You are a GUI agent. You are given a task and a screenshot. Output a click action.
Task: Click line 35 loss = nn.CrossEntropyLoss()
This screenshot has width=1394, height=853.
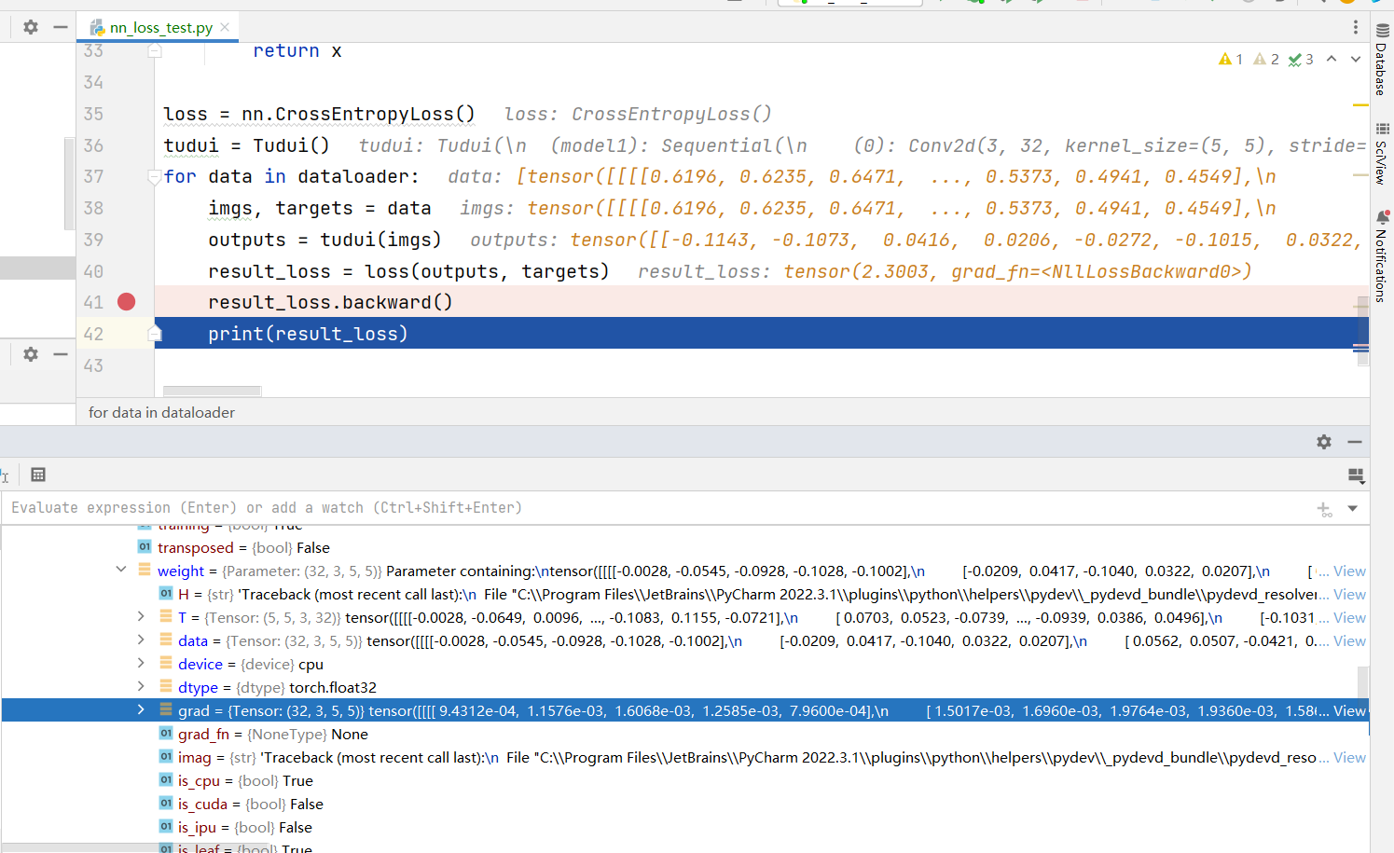pos(319,114)
